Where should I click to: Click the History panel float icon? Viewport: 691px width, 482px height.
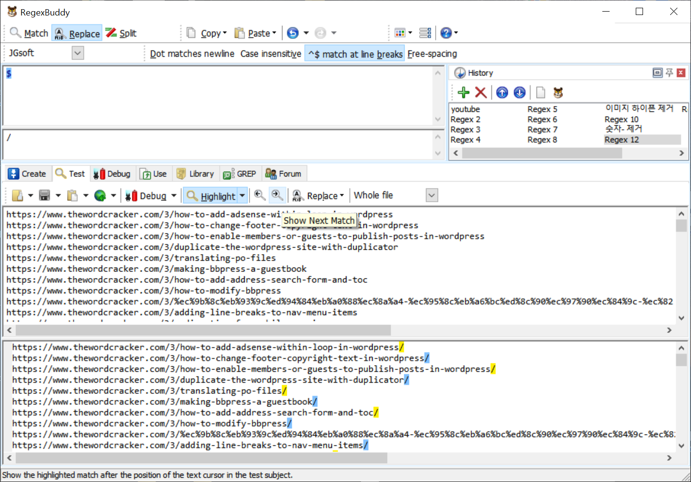[x=658, y=73]
